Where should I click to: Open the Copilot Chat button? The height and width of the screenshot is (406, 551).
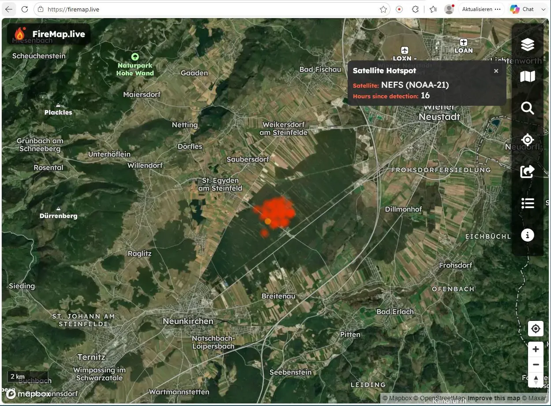tap(521, 9)
